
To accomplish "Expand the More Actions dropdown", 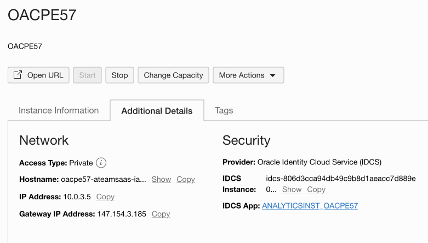I will (x=248, y=75).
